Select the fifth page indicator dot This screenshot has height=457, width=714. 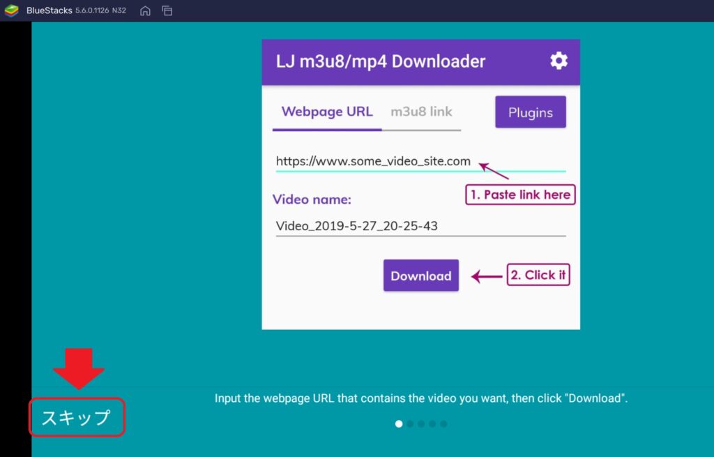443,424
